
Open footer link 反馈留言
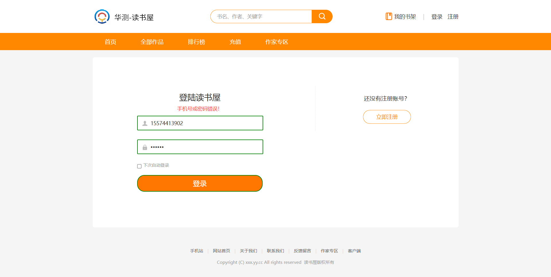302,251
